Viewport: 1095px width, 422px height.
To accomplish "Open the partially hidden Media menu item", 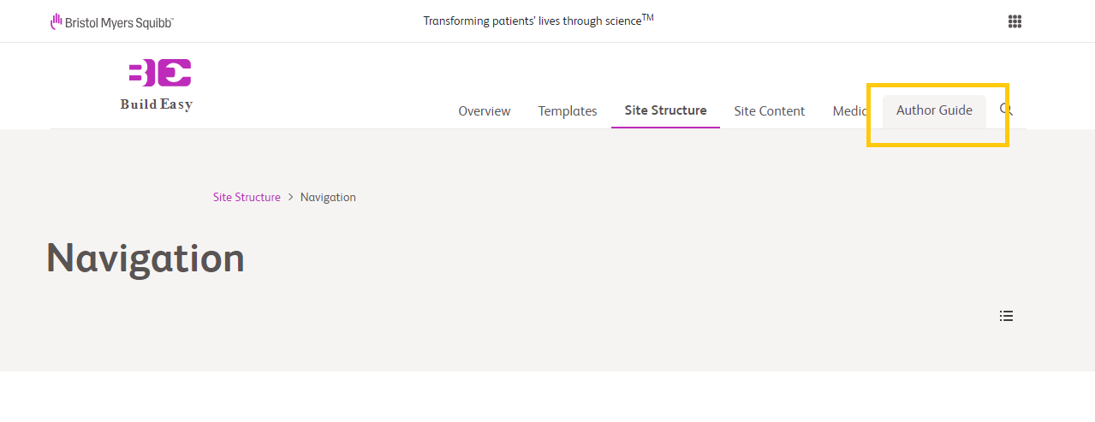I will [x=851, y=110].
